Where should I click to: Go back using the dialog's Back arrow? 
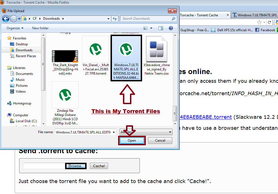[x=5, y=19]
